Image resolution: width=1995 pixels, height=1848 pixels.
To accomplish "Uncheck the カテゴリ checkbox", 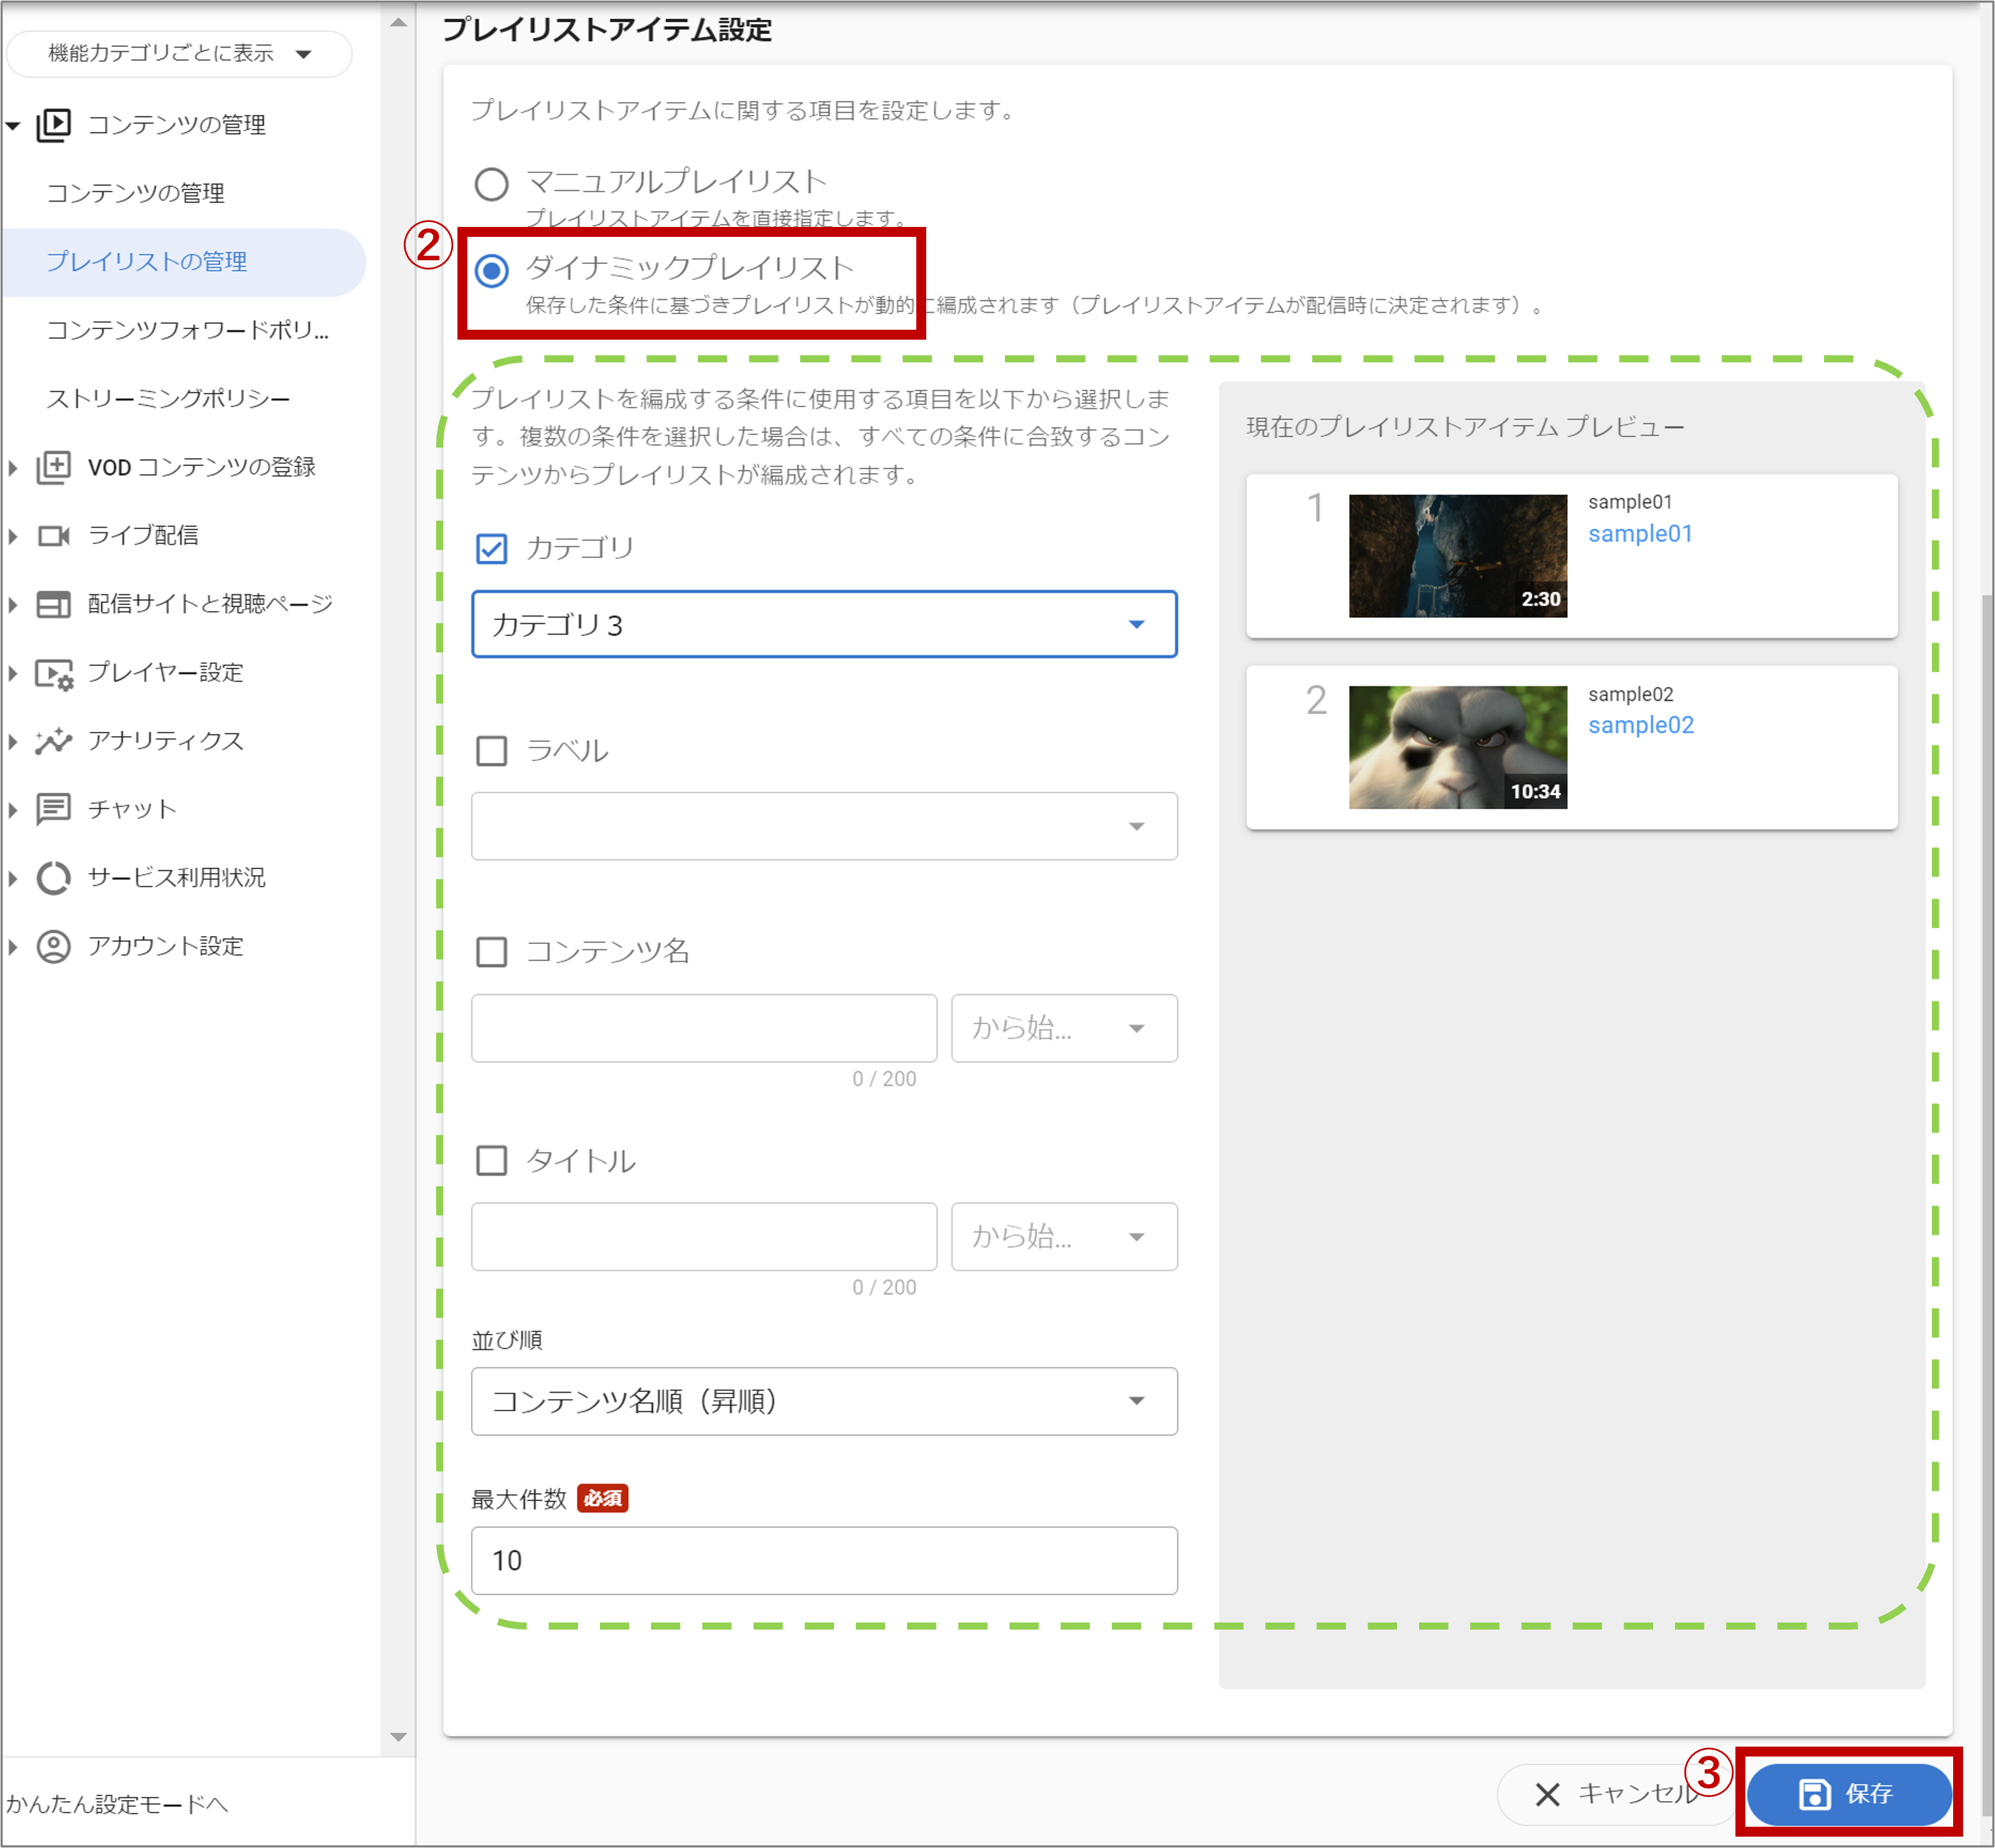I will pos(491,549).
